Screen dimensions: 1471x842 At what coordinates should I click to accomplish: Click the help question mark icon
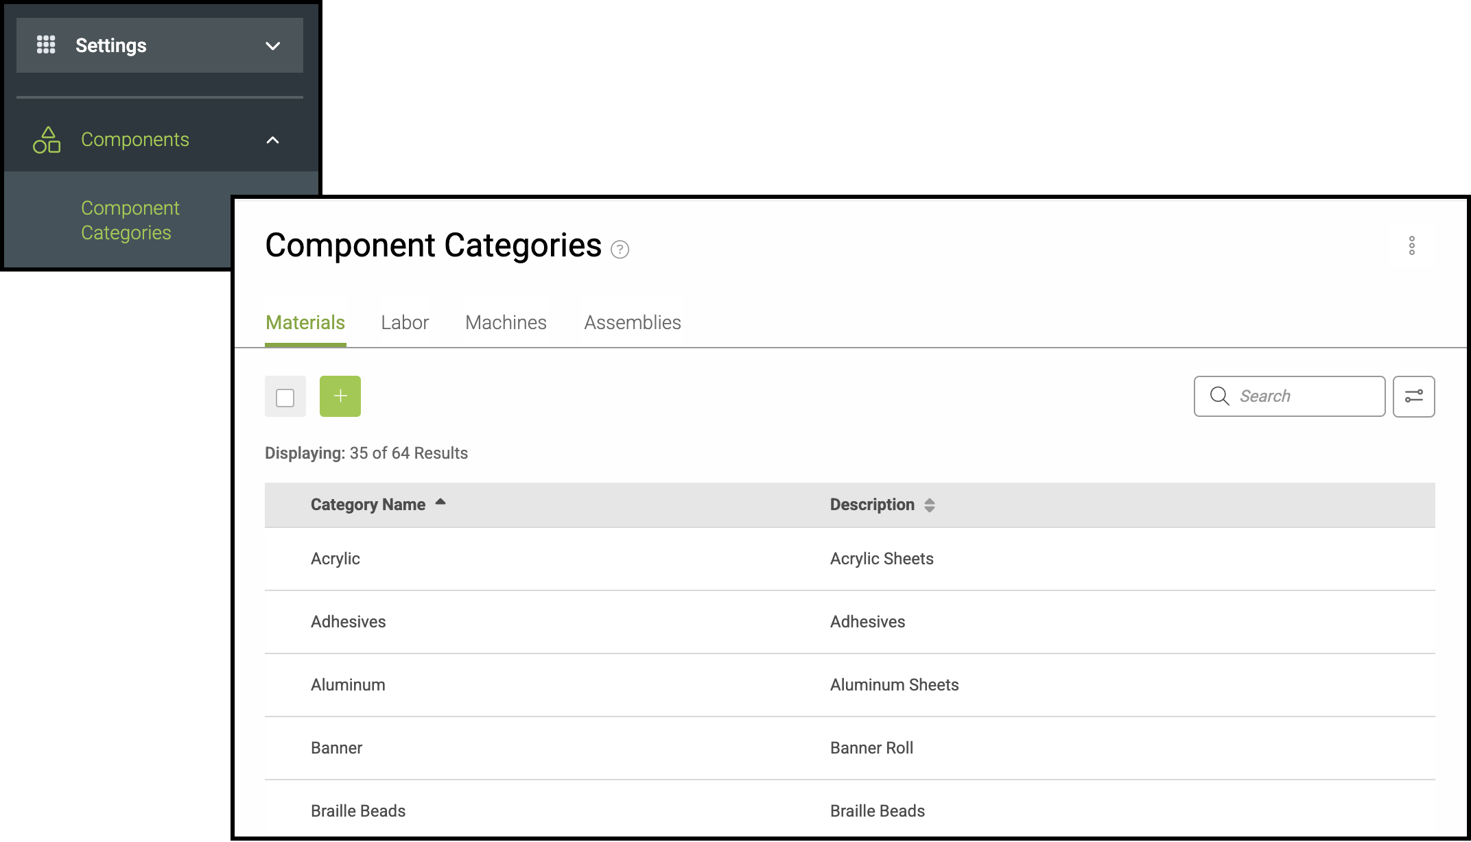click(x=620, y=249)
